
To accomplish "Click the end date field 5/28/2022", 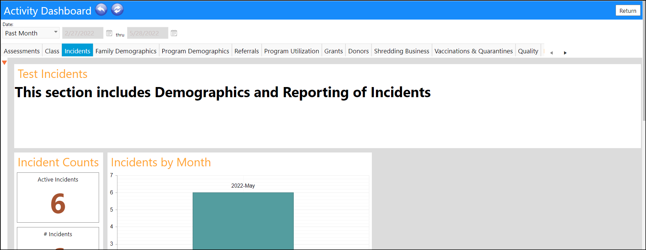I will coord(147,33).
